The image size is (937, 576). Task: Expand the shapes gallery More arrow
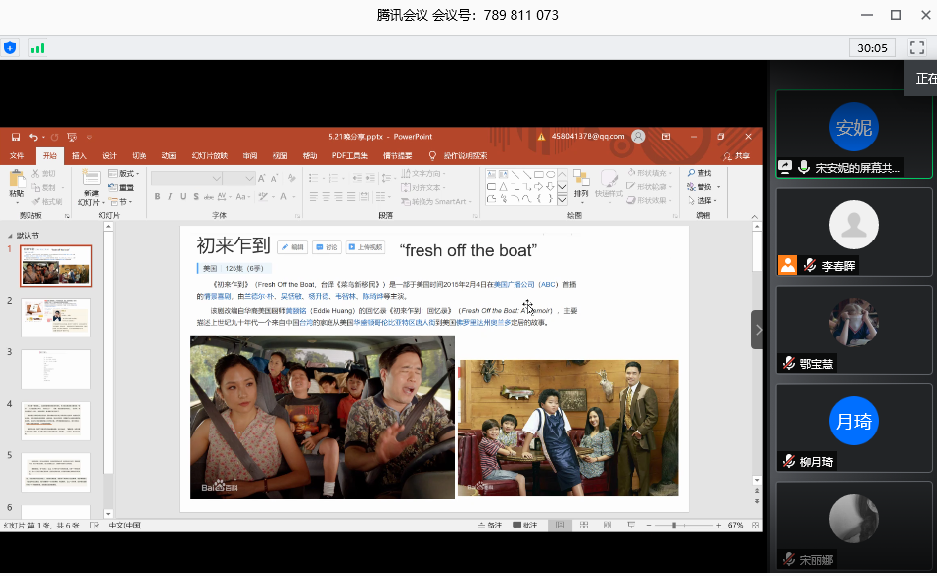(x=562, y=200)
